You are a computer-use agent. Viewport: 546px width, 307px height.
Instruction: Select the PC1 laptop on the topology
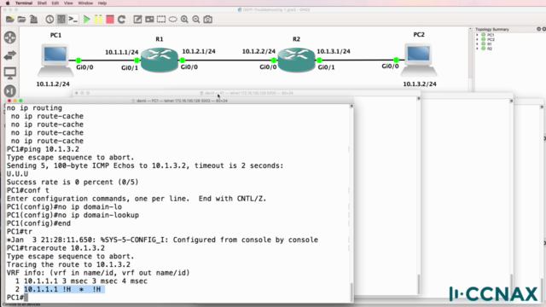(x=55, y=60)
